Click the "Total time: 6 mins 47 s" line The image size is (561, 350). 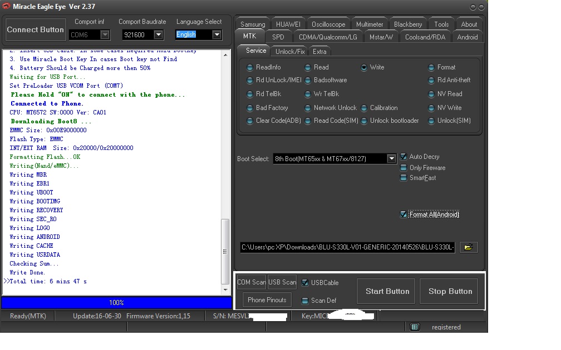click(x=48, y=282)
